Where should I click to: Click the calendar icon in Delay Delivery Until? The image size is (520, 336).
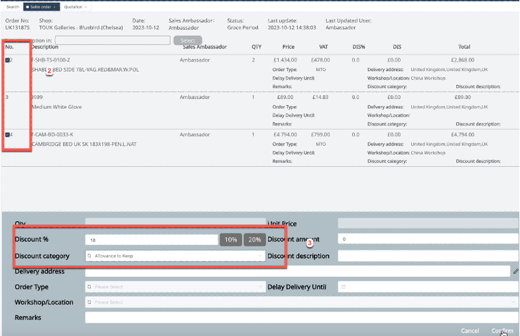(x=343, y=287)
